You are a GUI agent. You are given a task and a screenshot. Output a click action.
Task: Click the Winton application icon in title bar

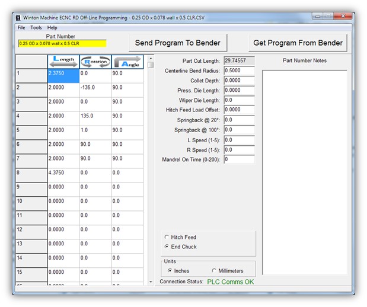tap(18, 17)
